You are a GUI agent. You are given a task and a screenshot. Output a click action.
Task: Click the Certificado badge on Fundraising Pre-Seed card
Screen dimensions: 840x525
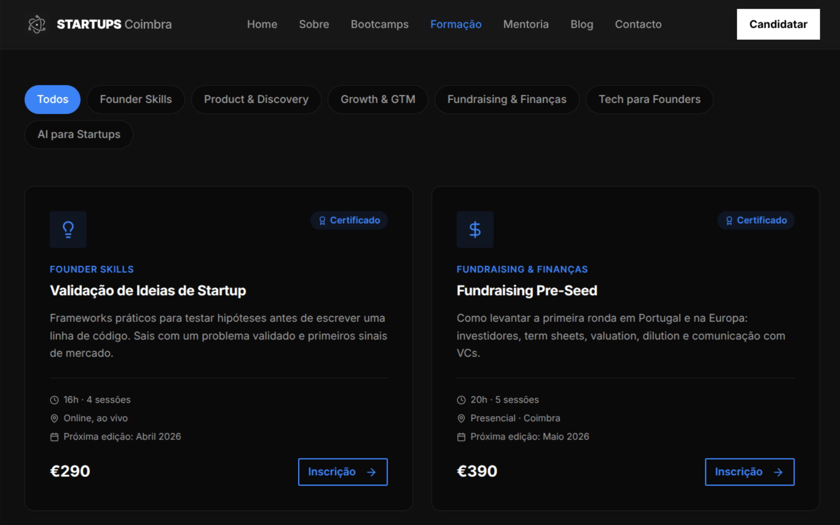point(756,220)
